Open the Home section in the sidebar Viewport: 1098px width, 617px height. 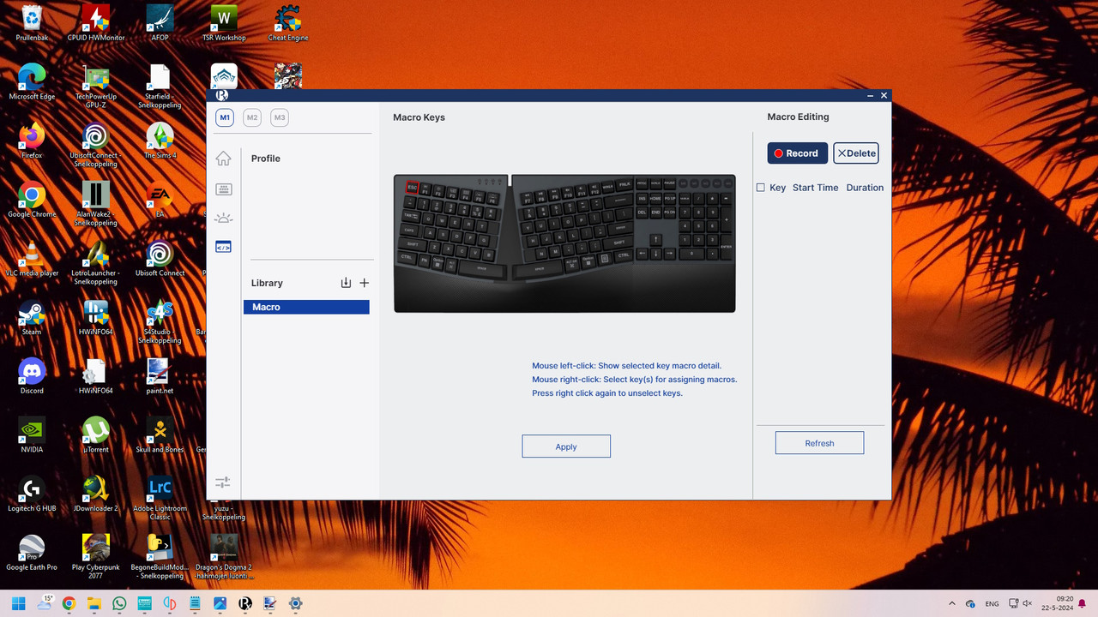click(223, 159)
